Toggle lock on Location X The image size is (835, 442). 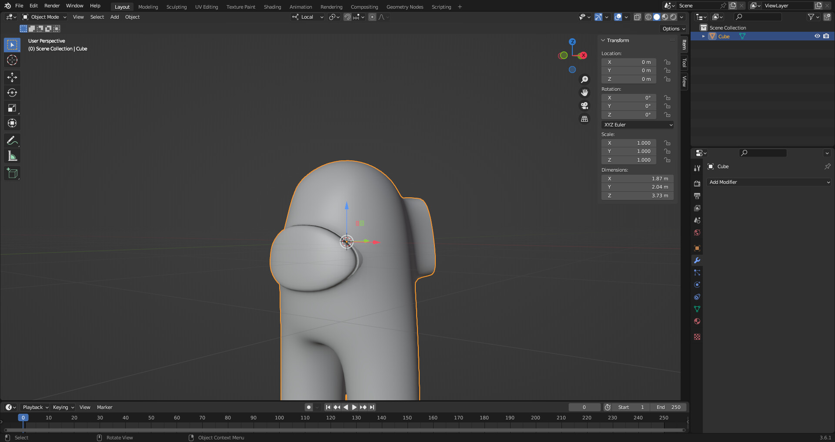point(667,62)
